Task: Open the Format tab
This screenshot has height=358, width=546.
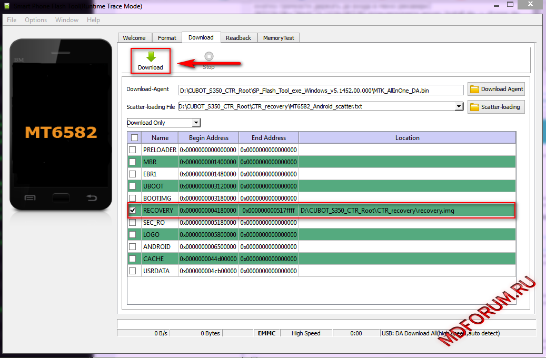Action: point(167,38)
